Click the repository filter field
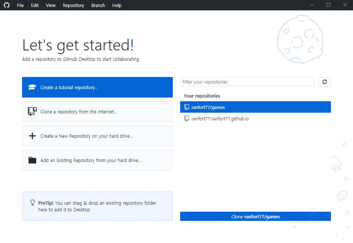This screenshot has width=353, height=243. tap(247, 81)
